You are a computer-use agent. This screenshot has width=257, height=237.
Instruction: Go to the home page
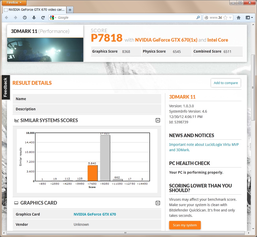click(x=239, y=18)
